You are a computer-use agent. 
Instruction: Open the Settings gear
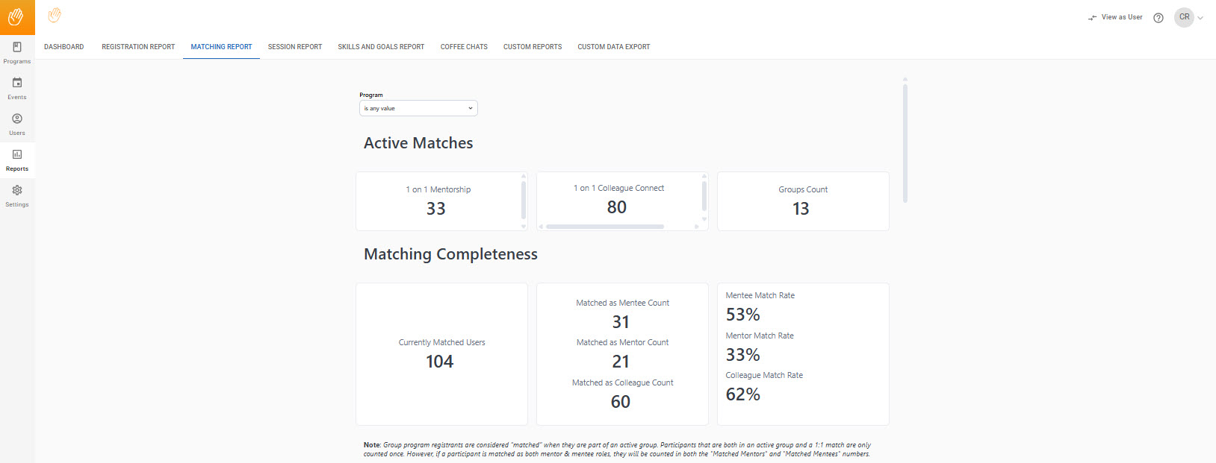17,190
